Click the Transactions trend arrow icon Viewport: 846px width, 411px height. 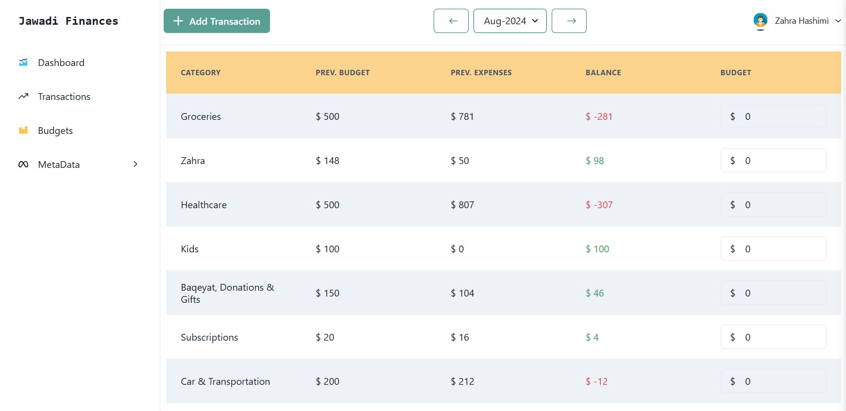pos(23,97)
